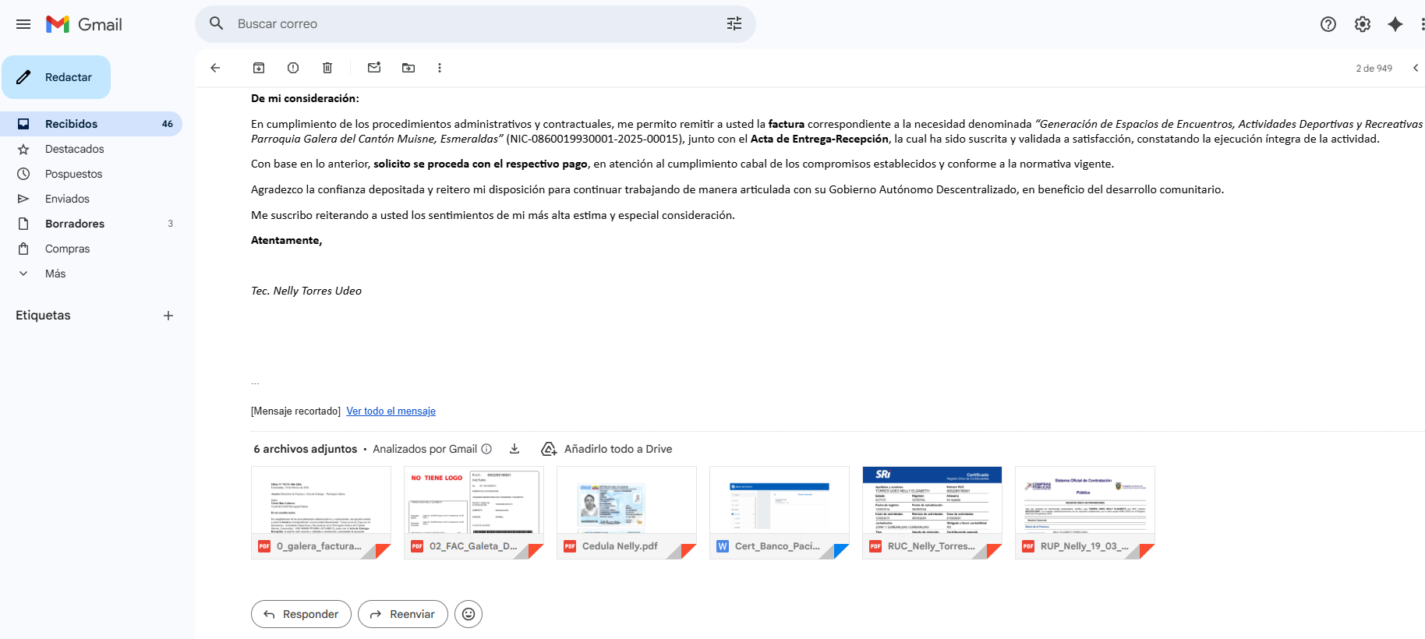Open the Ver todo el mensaje link
The width and height of the screenshot is (1425, 639).
[391, 411]
